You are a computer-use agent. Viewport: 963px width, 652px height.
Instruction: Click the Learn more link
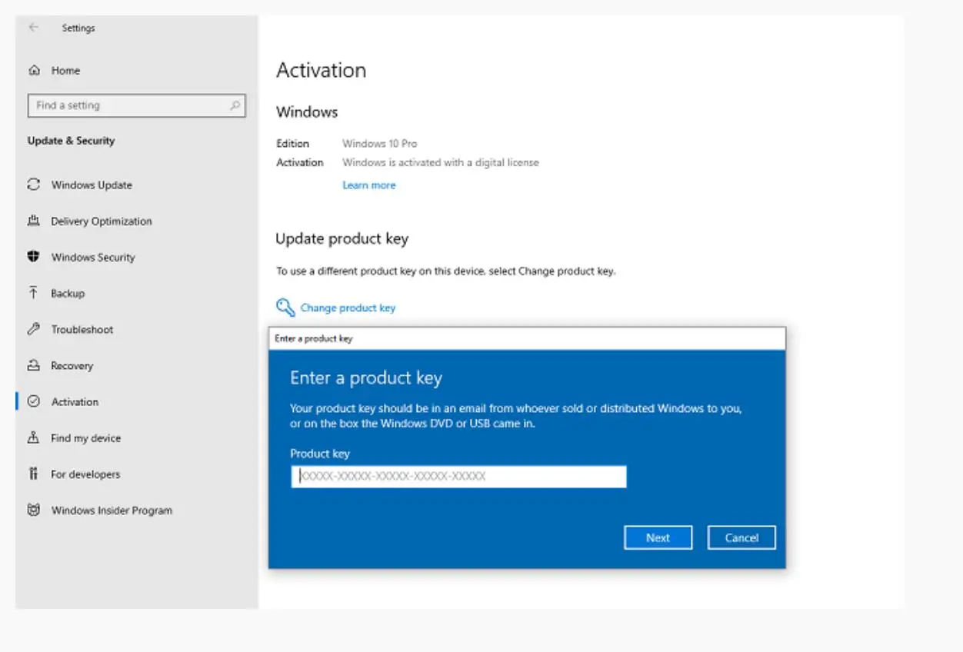(369, 185)
